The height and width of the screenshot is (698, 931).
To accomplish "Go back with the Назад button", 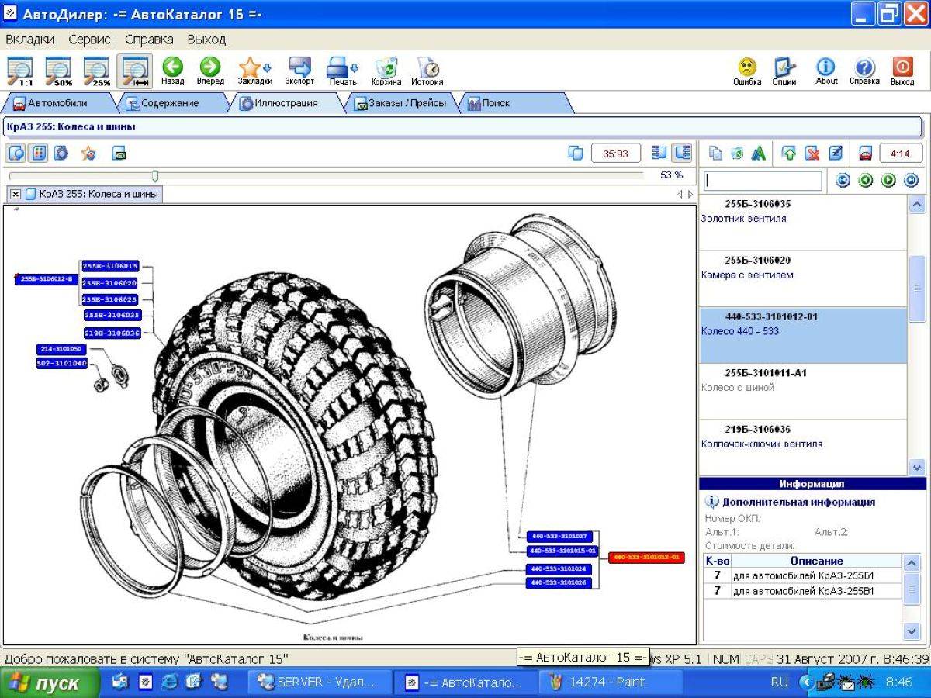I will (172, 71).
